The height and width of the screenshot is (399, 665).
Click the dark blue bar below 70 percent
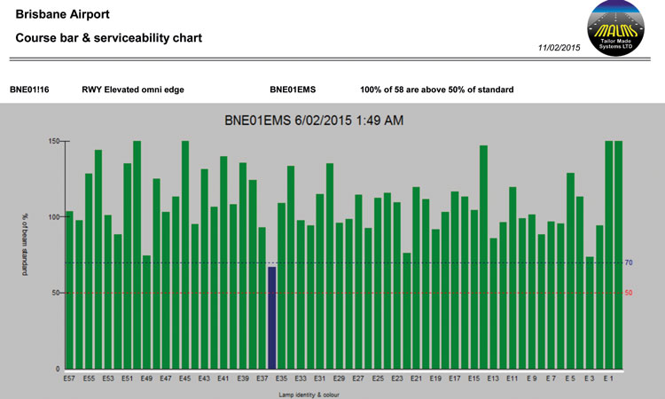click(x=271, y=318)
